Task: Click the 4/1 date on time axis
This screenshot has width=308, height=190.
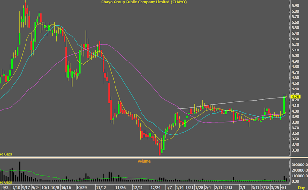Action: pyautogui.click(x=283, y=188)
